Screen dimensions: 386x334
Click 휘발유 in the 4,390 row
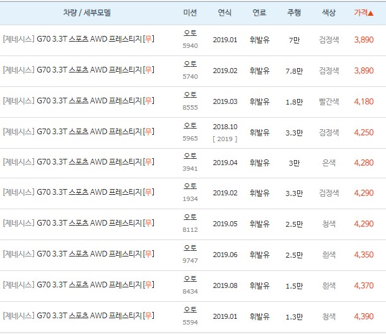259,316
